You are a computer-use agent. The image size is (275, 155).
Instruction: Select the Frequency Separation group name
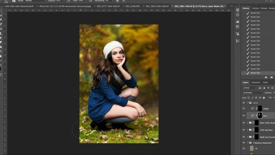pos(263,143)
